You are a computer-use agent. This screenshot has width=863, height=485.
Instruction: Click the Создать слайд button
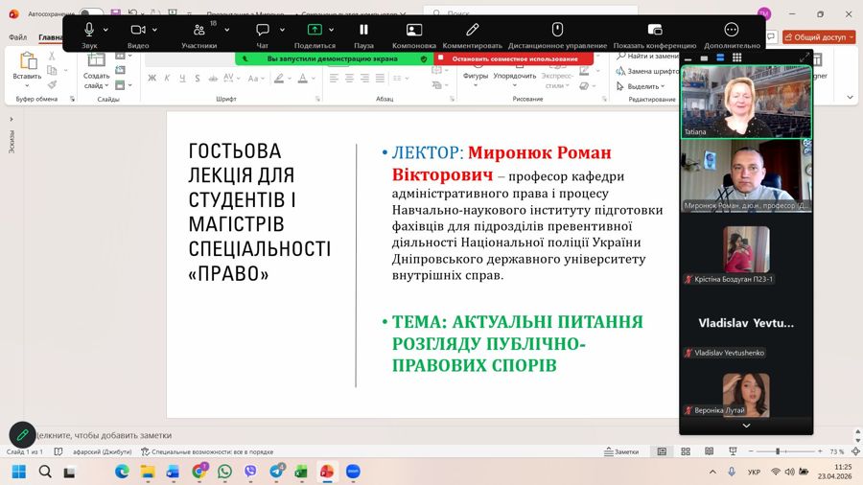point(96,70)
